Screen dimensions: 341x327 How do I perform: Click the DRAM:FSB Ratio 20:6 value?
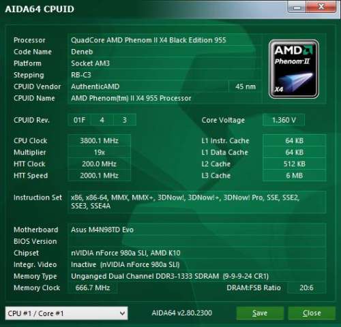pyautogui.click(x=306, y=287)
